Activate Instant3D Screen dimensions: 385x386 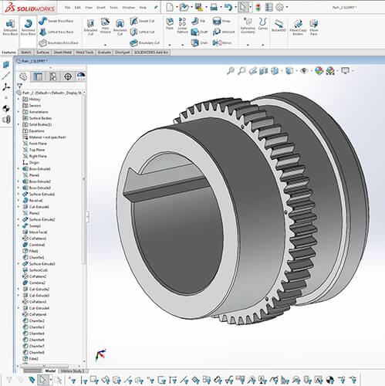[x=279, y=25]
